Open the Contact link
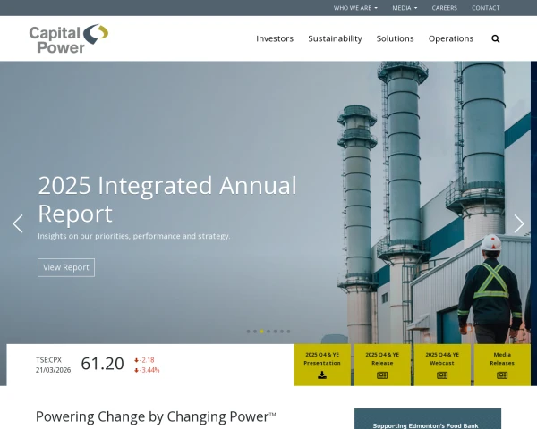 click(x=486, y=8)
